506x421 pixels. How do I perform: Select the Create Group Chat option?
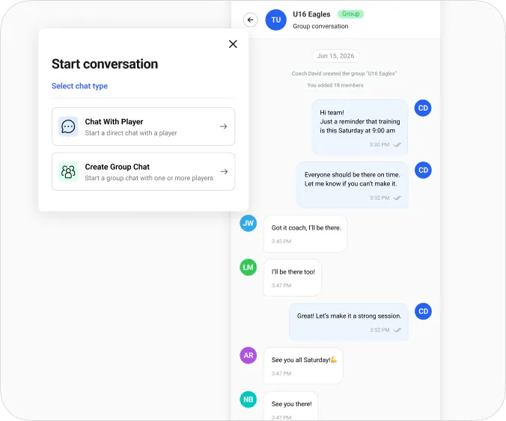tap(143, 171)
